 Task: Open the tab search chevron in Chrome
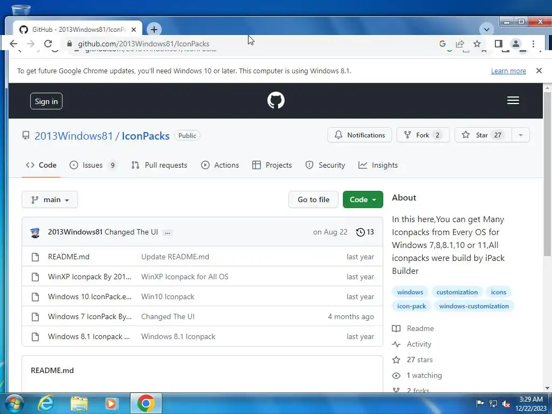pos(487,30)
